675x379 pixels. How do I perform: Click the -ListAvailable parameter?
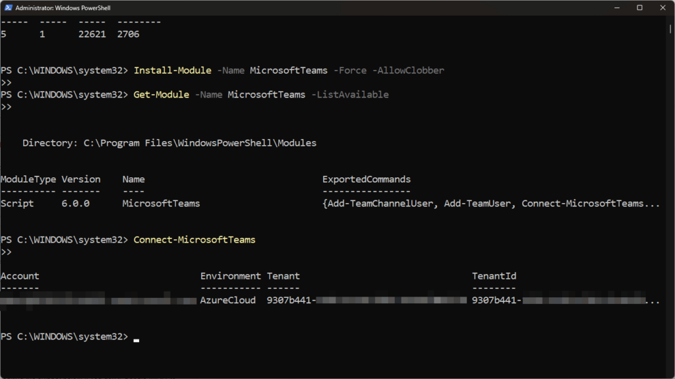[350, 95]
